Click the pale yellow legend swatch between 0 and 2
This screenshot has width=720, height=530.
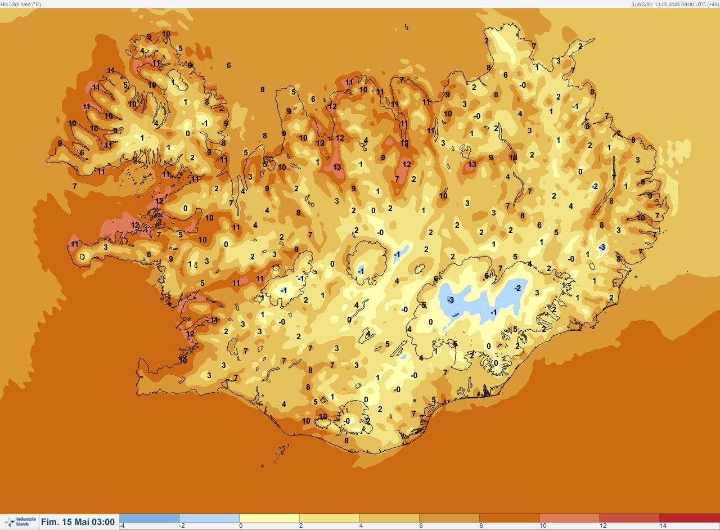[x=269, y=518]
